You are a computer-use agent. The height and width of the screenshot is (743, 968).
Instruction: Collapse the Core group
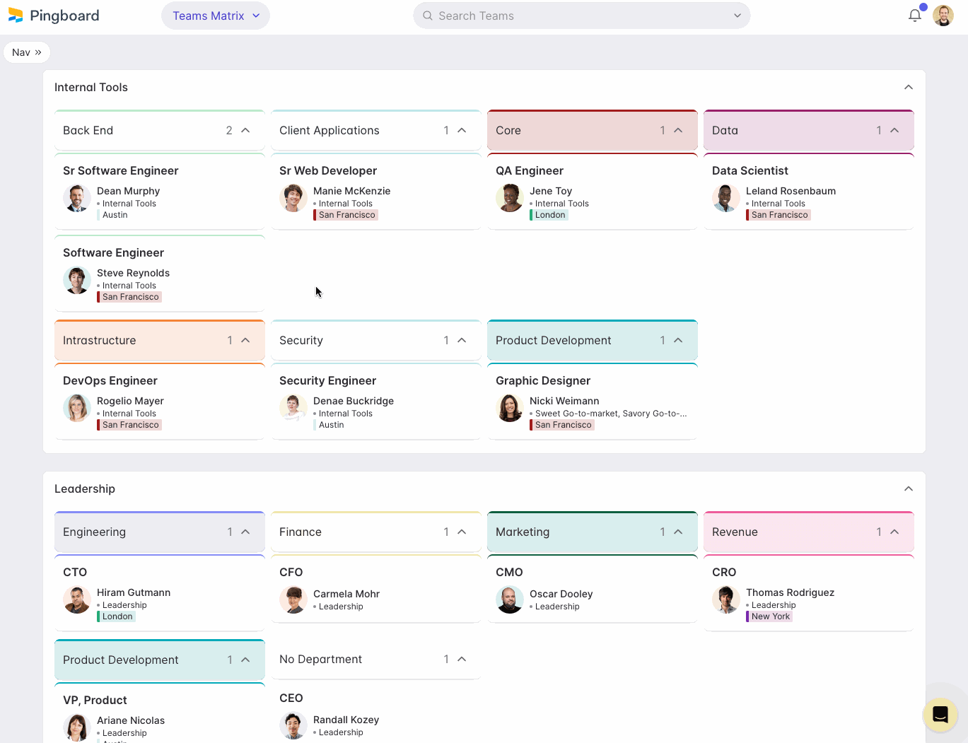pyautogui.click(x=678, y=130)
